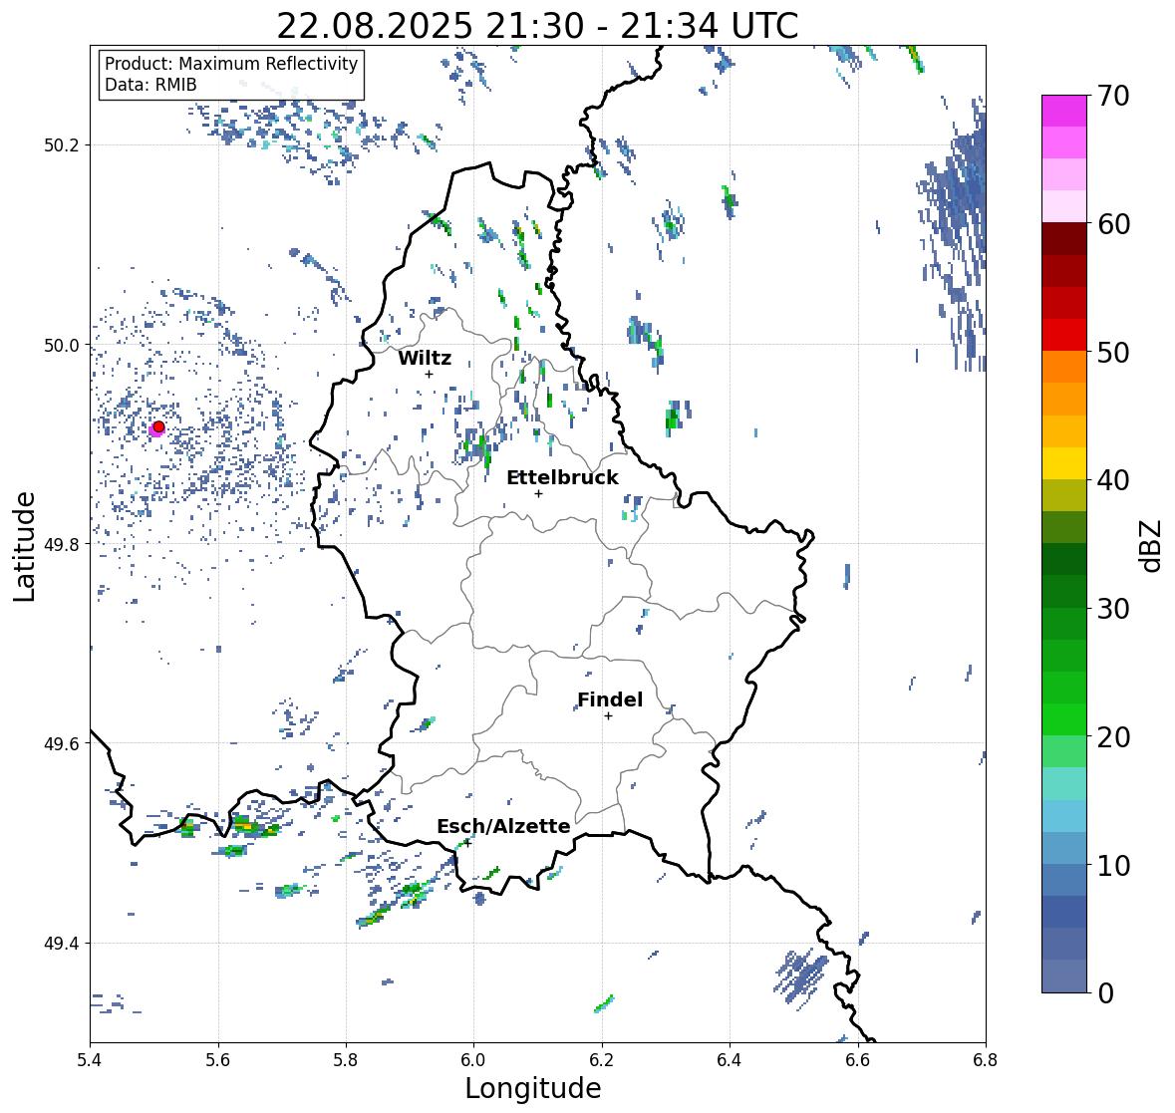Click the colorbar value 70
This screenshot has height=1113, width=1175.
point(1113,96)
